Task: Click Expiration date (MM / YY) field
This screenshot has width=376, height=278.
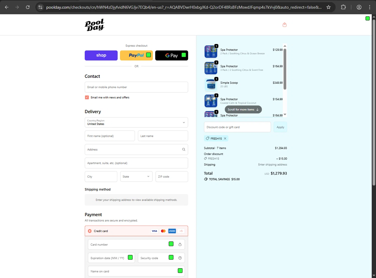Action: click(111, 258)
